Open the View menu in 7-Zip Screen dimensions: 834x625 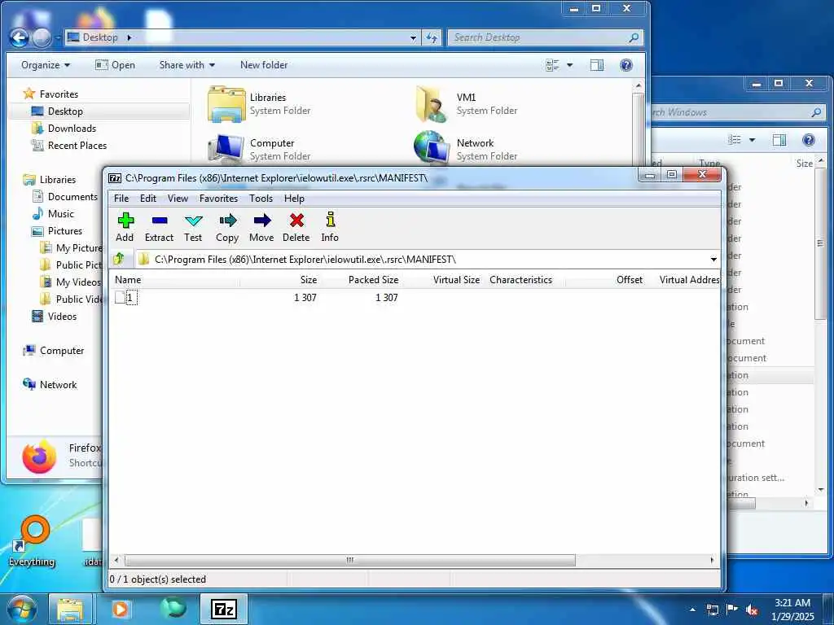click(x=178, y=199)
